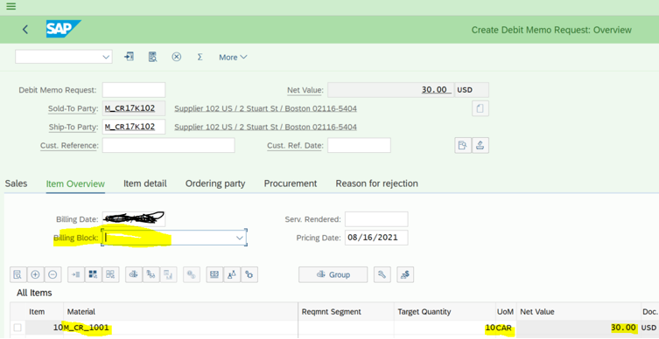
Task: Open the Reason for rejection tab
Action: [x=376, y=183]
